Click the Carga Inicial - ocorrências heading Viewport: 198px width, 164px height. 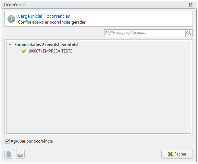tap(44, 16)
